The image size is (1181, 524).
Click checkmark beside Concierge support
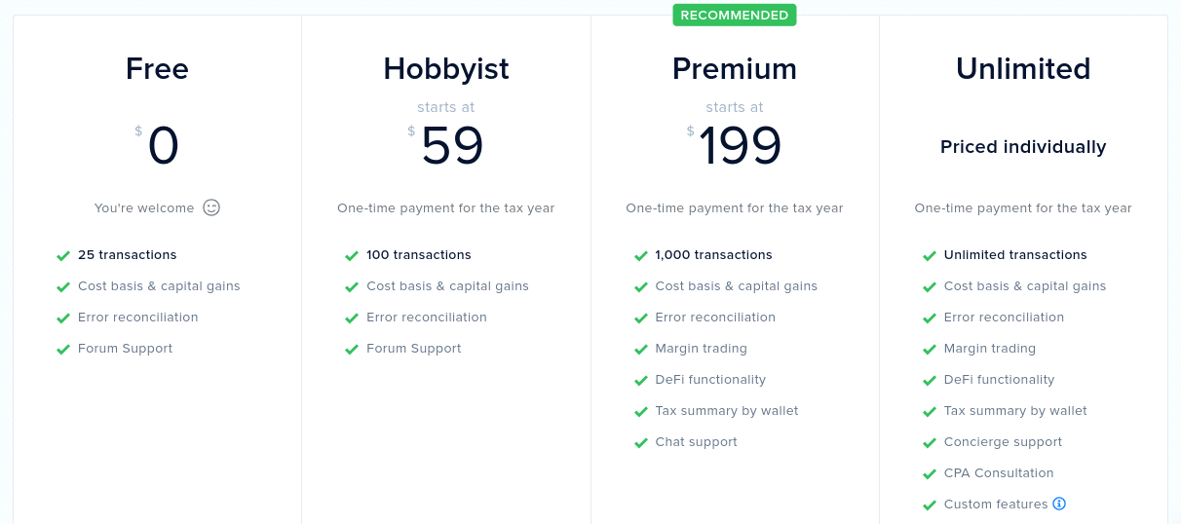(929, 442)
